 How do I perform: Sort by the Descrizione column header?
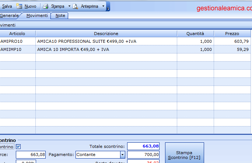pos(106,34)
